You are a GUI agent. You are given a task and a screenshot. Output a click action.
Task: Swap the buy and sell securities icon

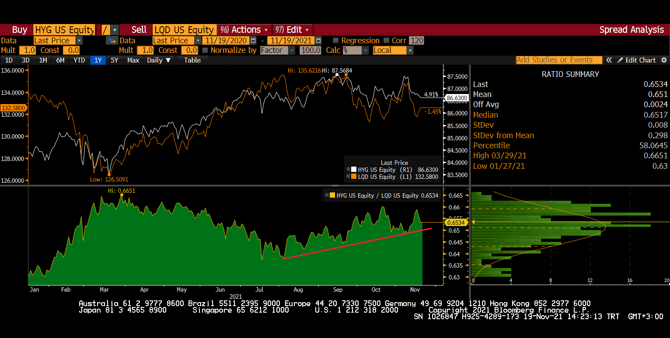click(112, 41)
